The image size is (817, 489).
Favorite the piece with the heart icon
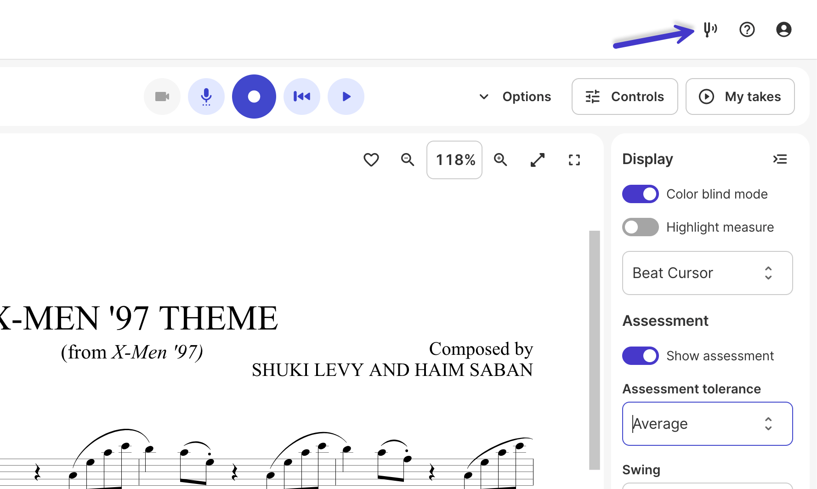tap(371, 160)
